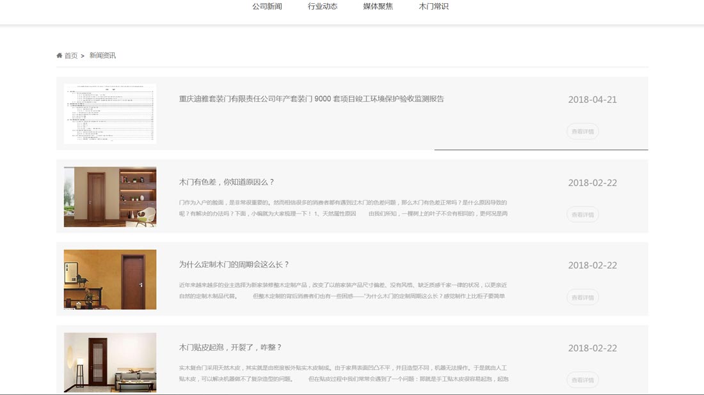The width and height of the screenshot is (704, 395).
Task: Open the 公司新闻 navigation menu
Action: click(x=267, y=6)
